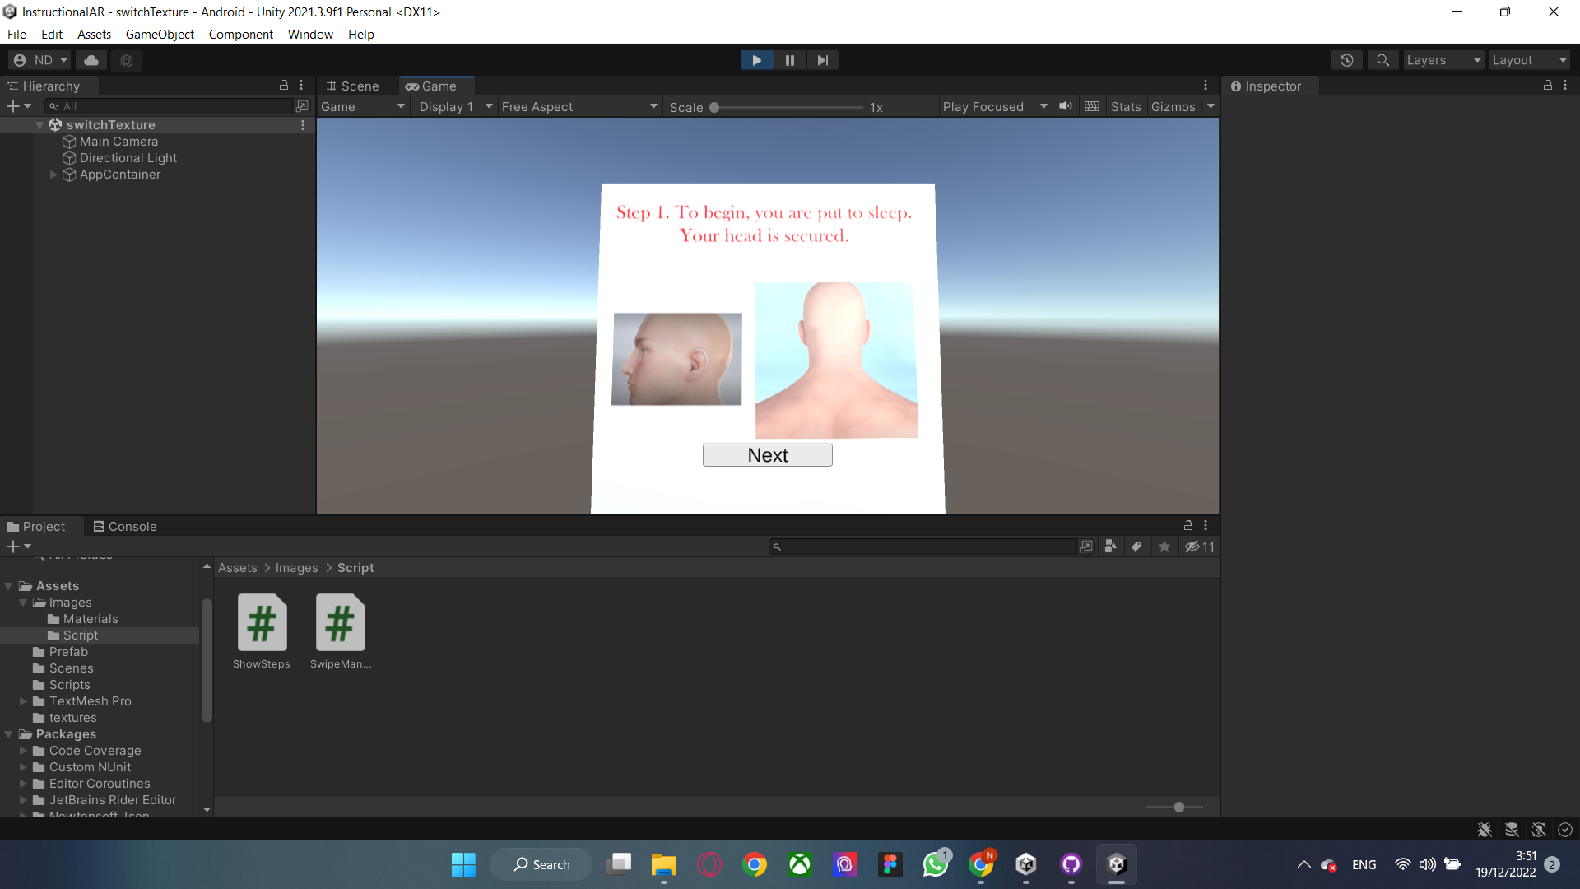Viewport: 1580px width, 889px height.
Task: Open the Layout dropdown
Action: pos(1529,60)
